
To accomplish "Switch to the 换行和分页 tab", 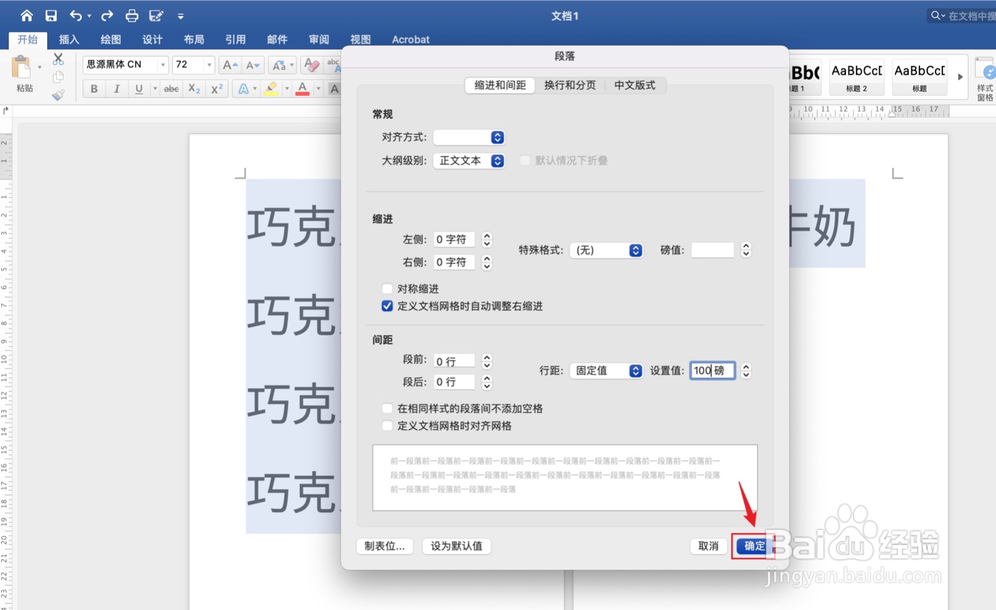I will pos(570,85).
